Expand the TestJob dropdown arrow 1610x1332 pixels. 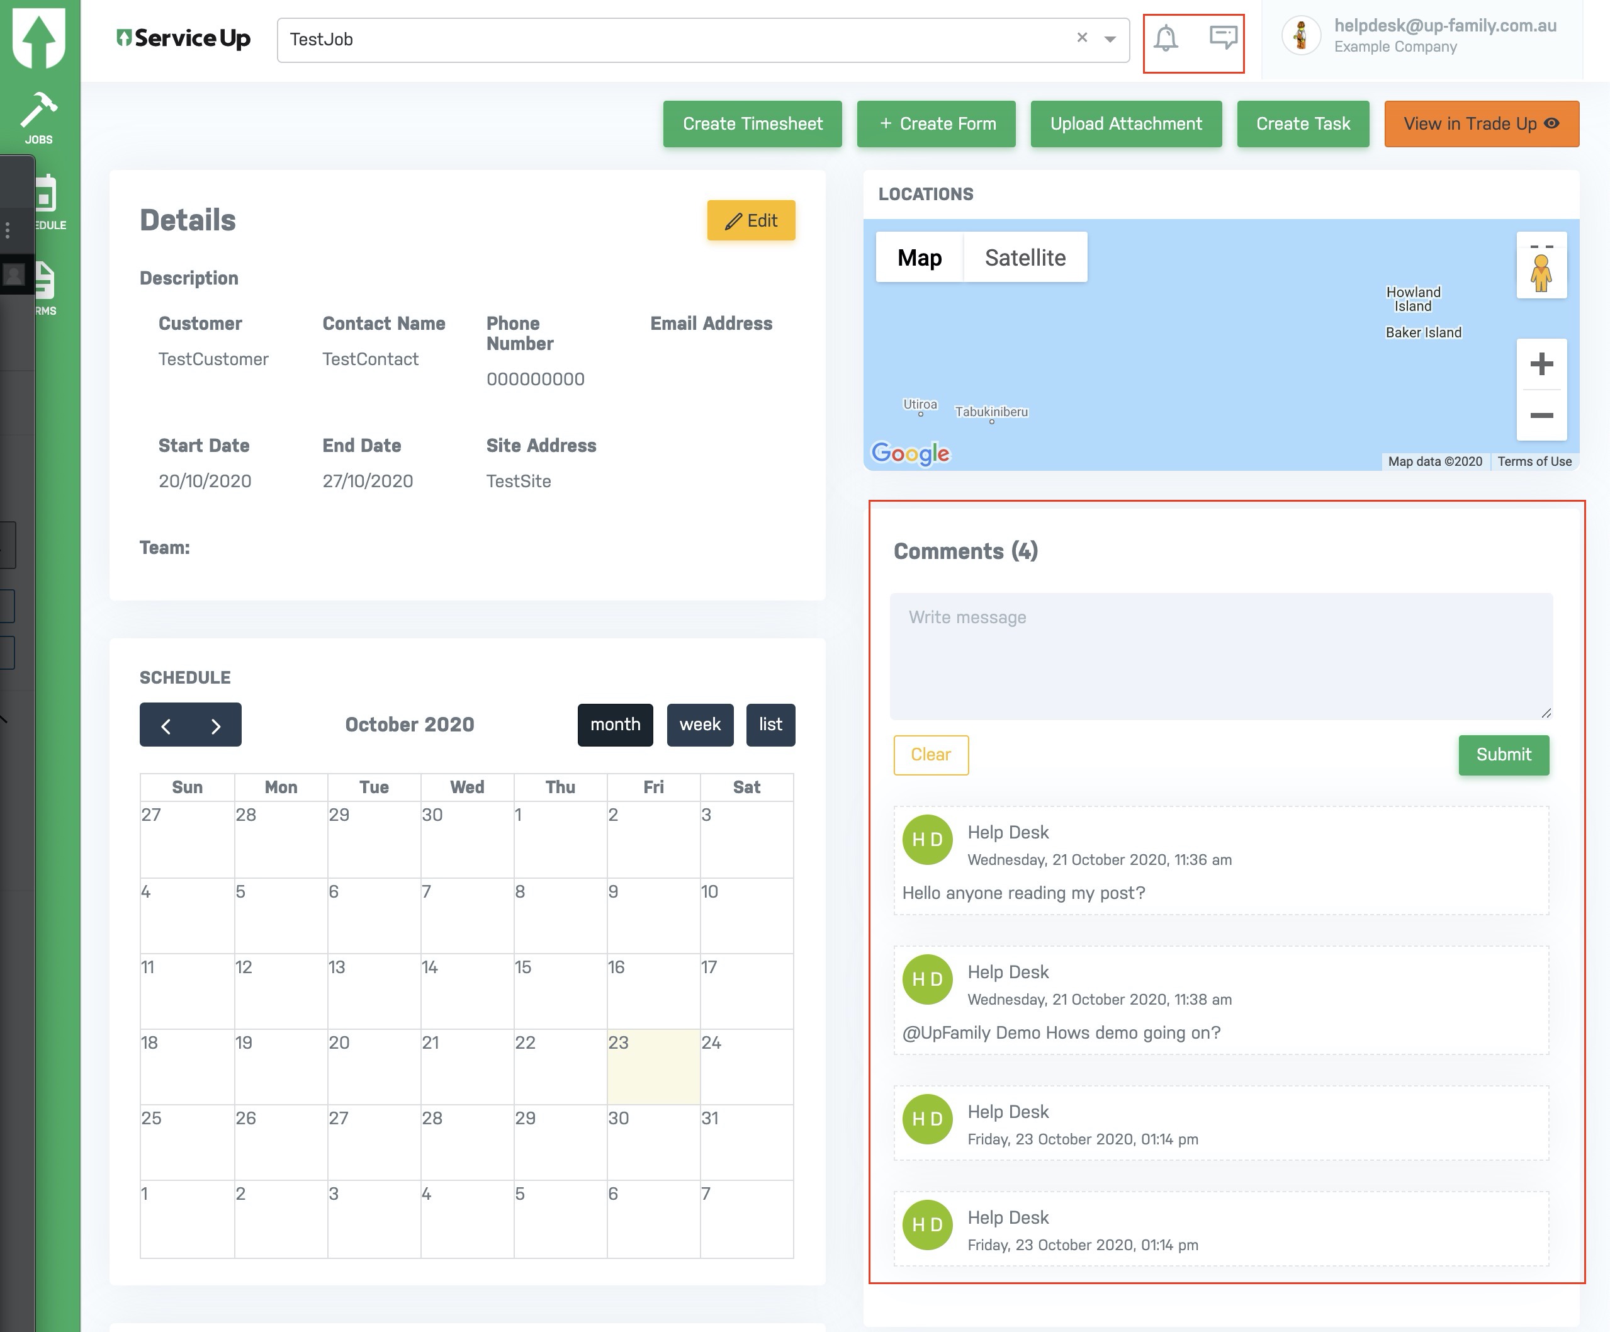tap(1110, 39)
